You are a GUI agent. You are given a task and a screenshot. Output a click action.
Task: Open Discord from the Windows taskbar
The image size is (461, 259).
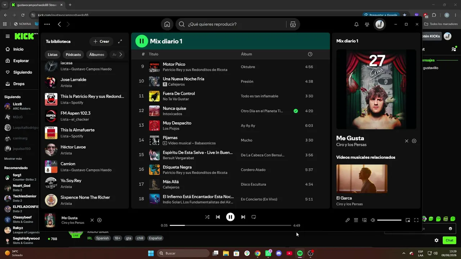(278, 253)
